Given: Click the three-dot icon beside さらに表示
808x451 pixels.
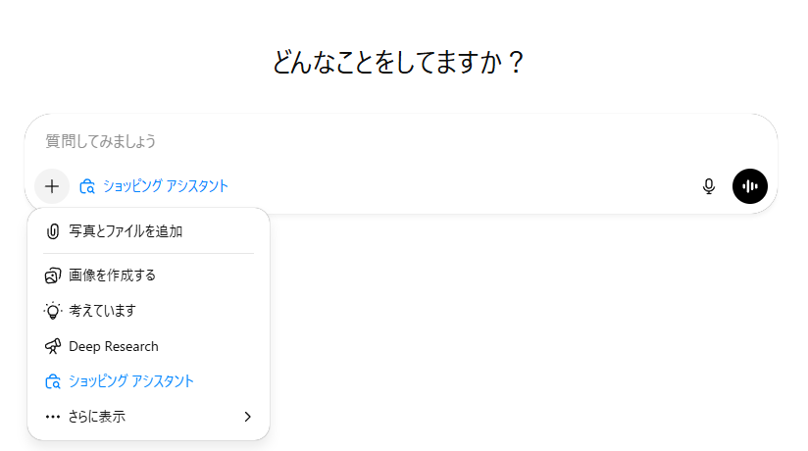Looking at the screenshot, I should tap(53, 417).
